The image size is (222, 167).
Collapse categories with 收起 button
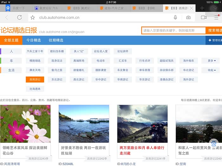click(212, 70)
